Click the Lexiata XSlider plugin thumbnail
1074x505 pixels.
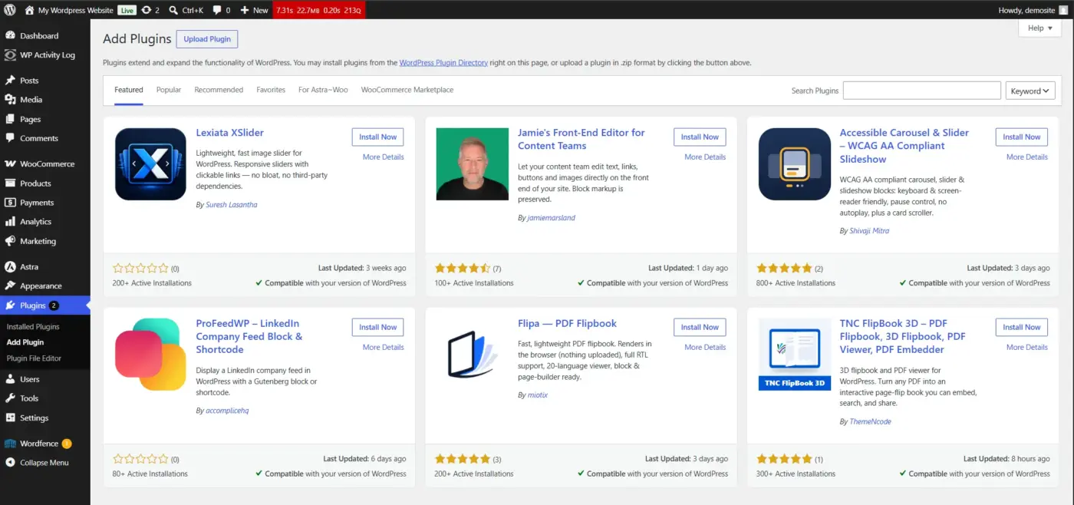150,164
